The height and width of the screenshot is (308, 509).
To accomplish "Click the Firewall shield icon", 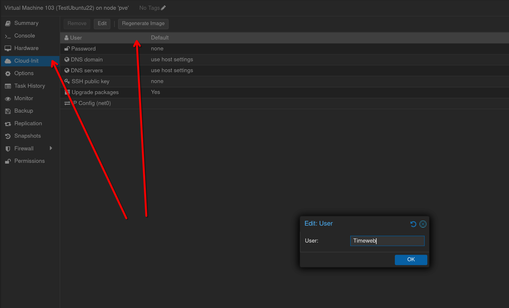I will 8,149.
